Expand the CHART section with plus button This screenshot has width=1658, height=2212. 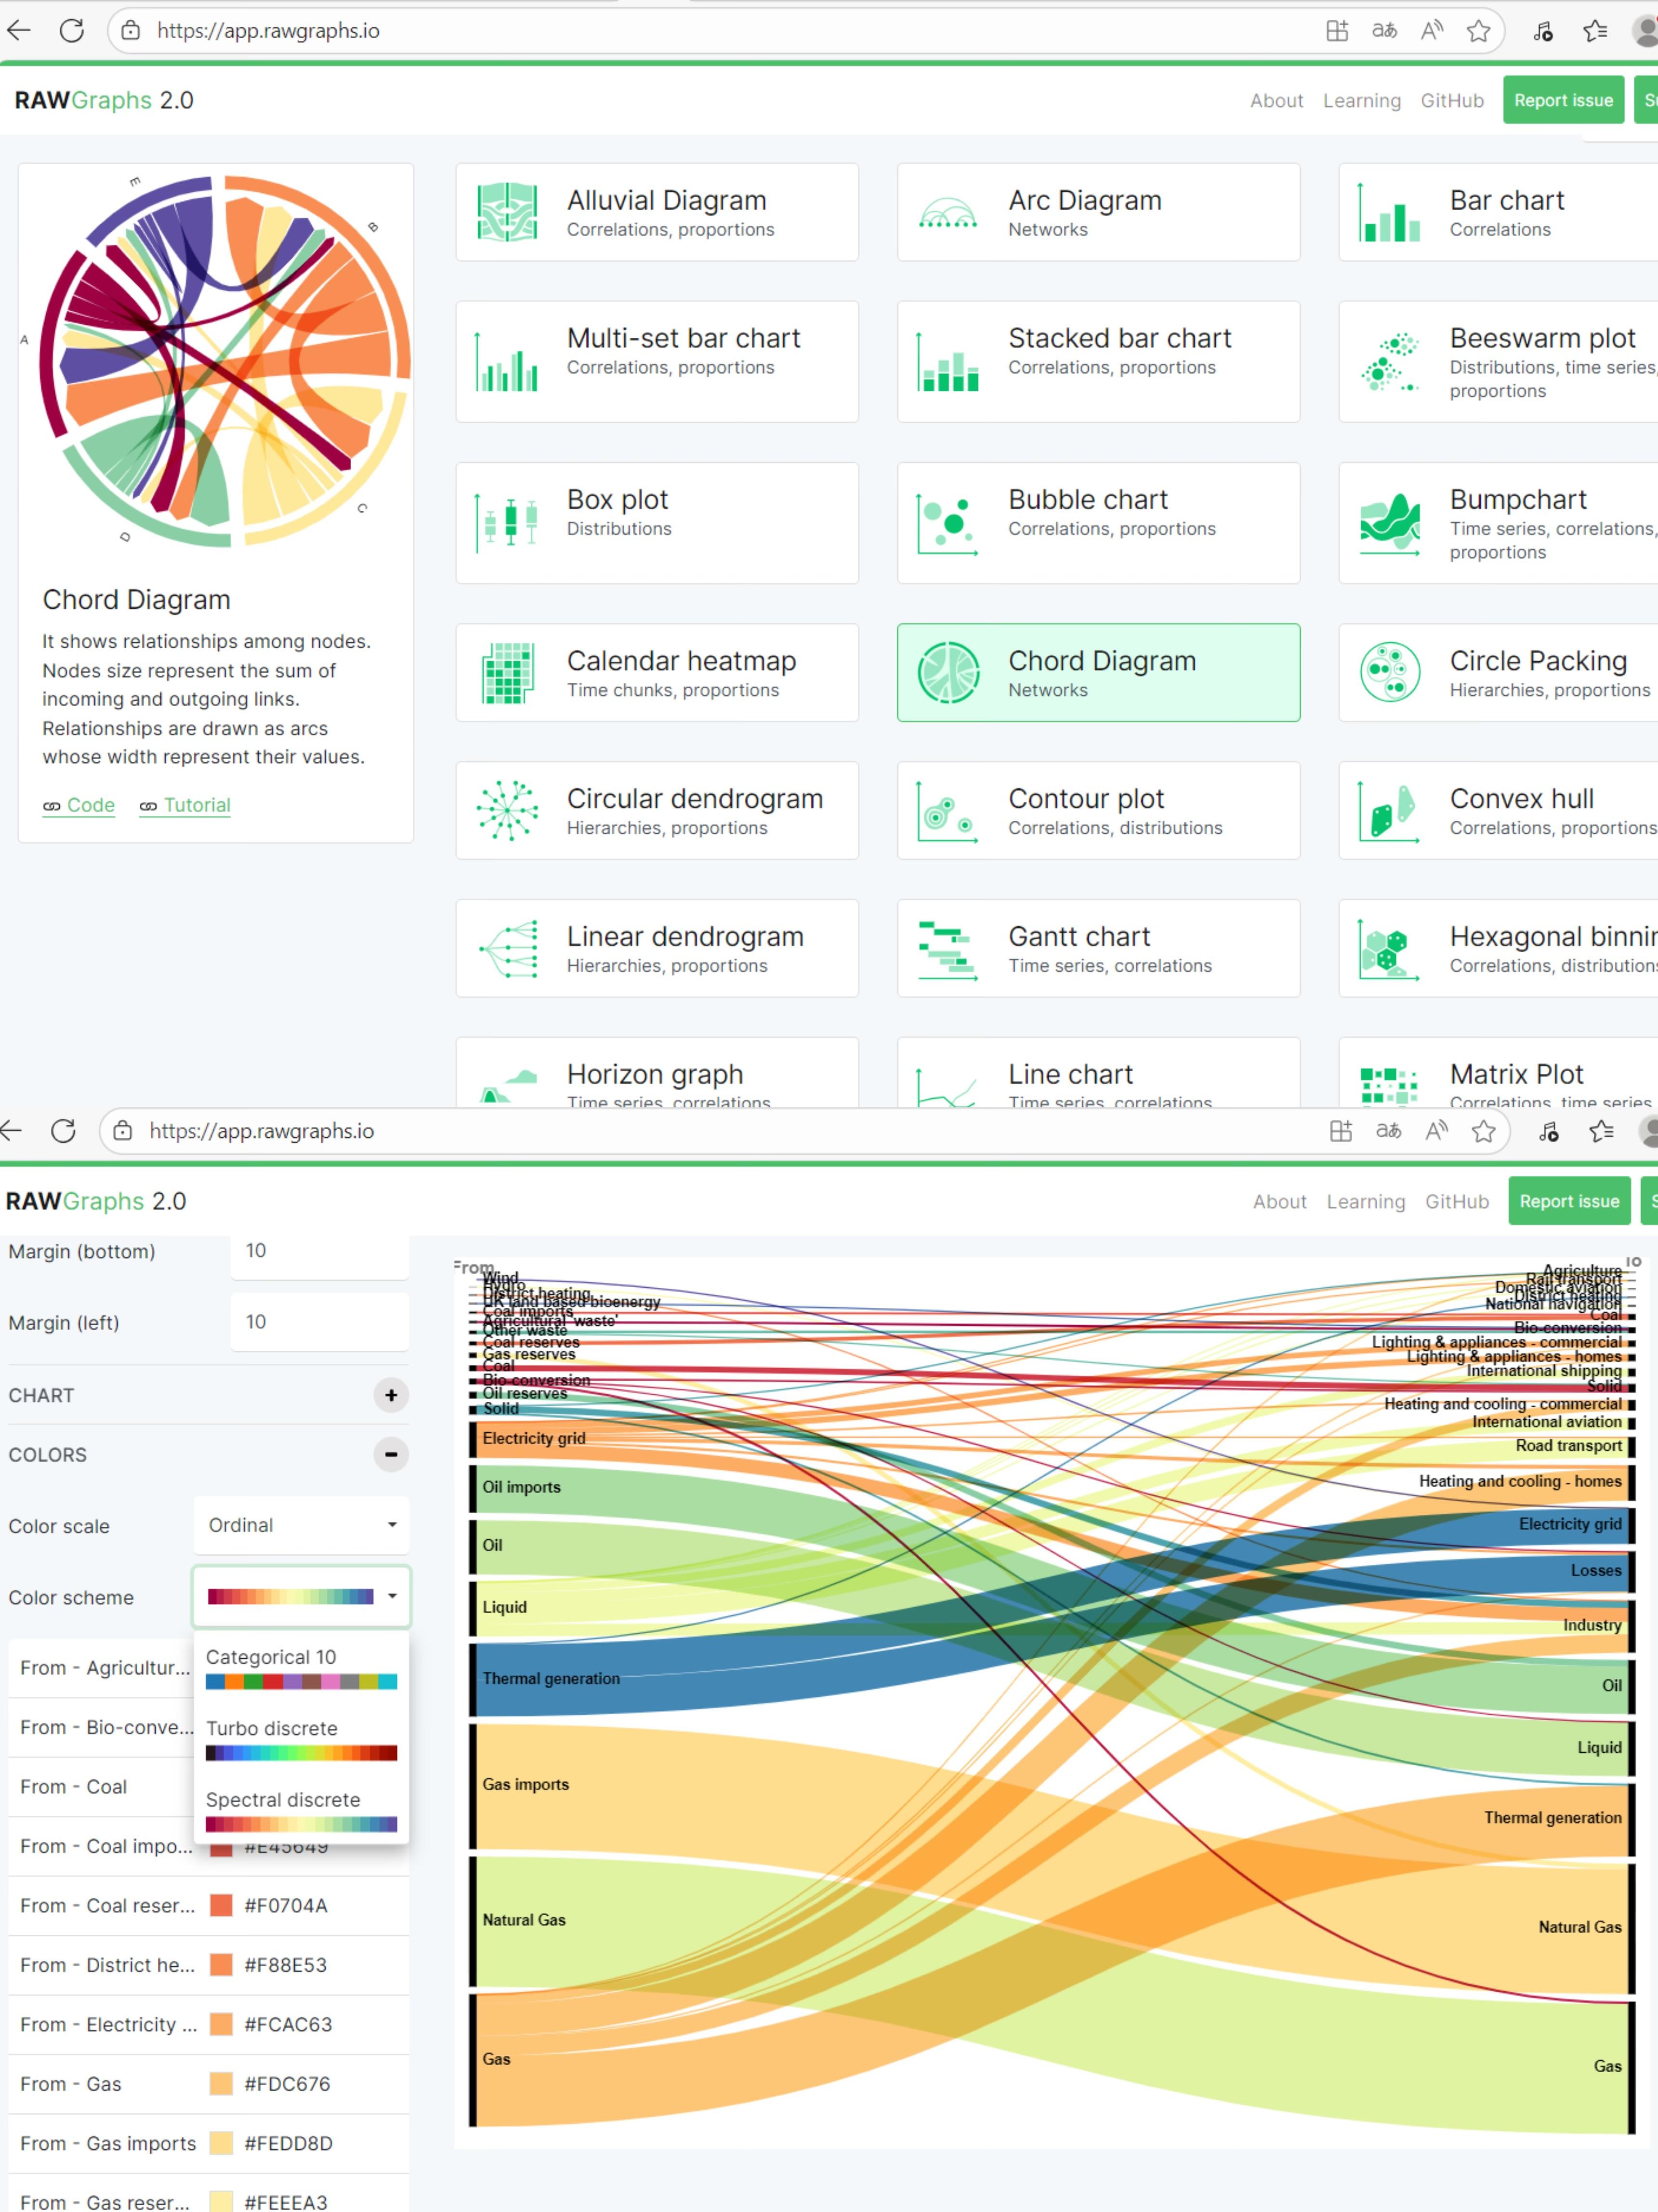pyautogui.click(x=391, y=1395)
